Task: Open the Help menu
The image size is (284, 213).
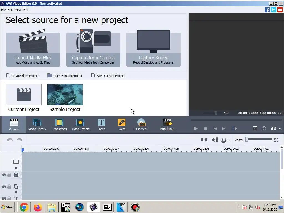Action: pos(26,10)
